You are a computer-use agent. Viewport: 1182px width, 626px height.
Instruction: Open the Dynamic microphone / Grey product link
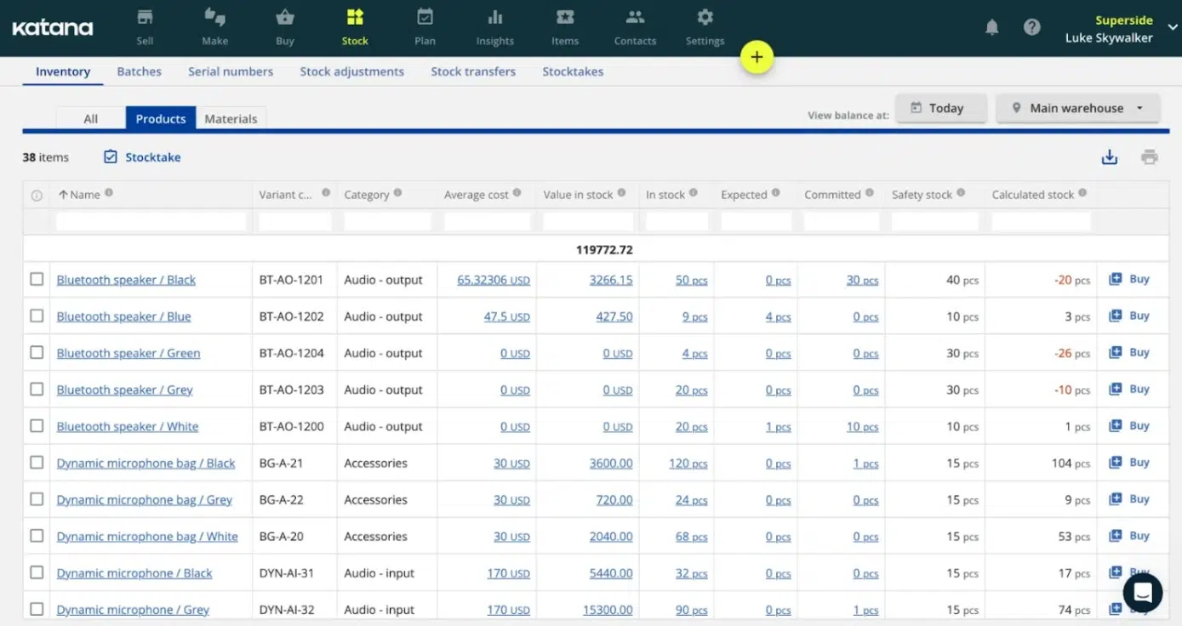(133, 610)
